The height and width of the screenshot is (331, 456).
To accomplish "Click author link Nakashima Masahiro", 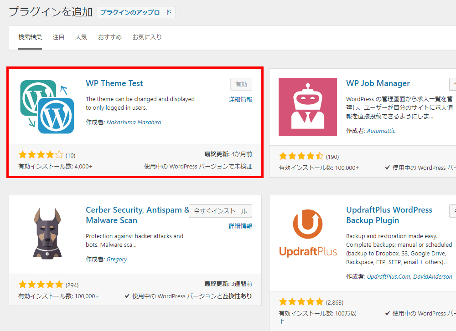I will pyautogui.click(x=134, y=122).
